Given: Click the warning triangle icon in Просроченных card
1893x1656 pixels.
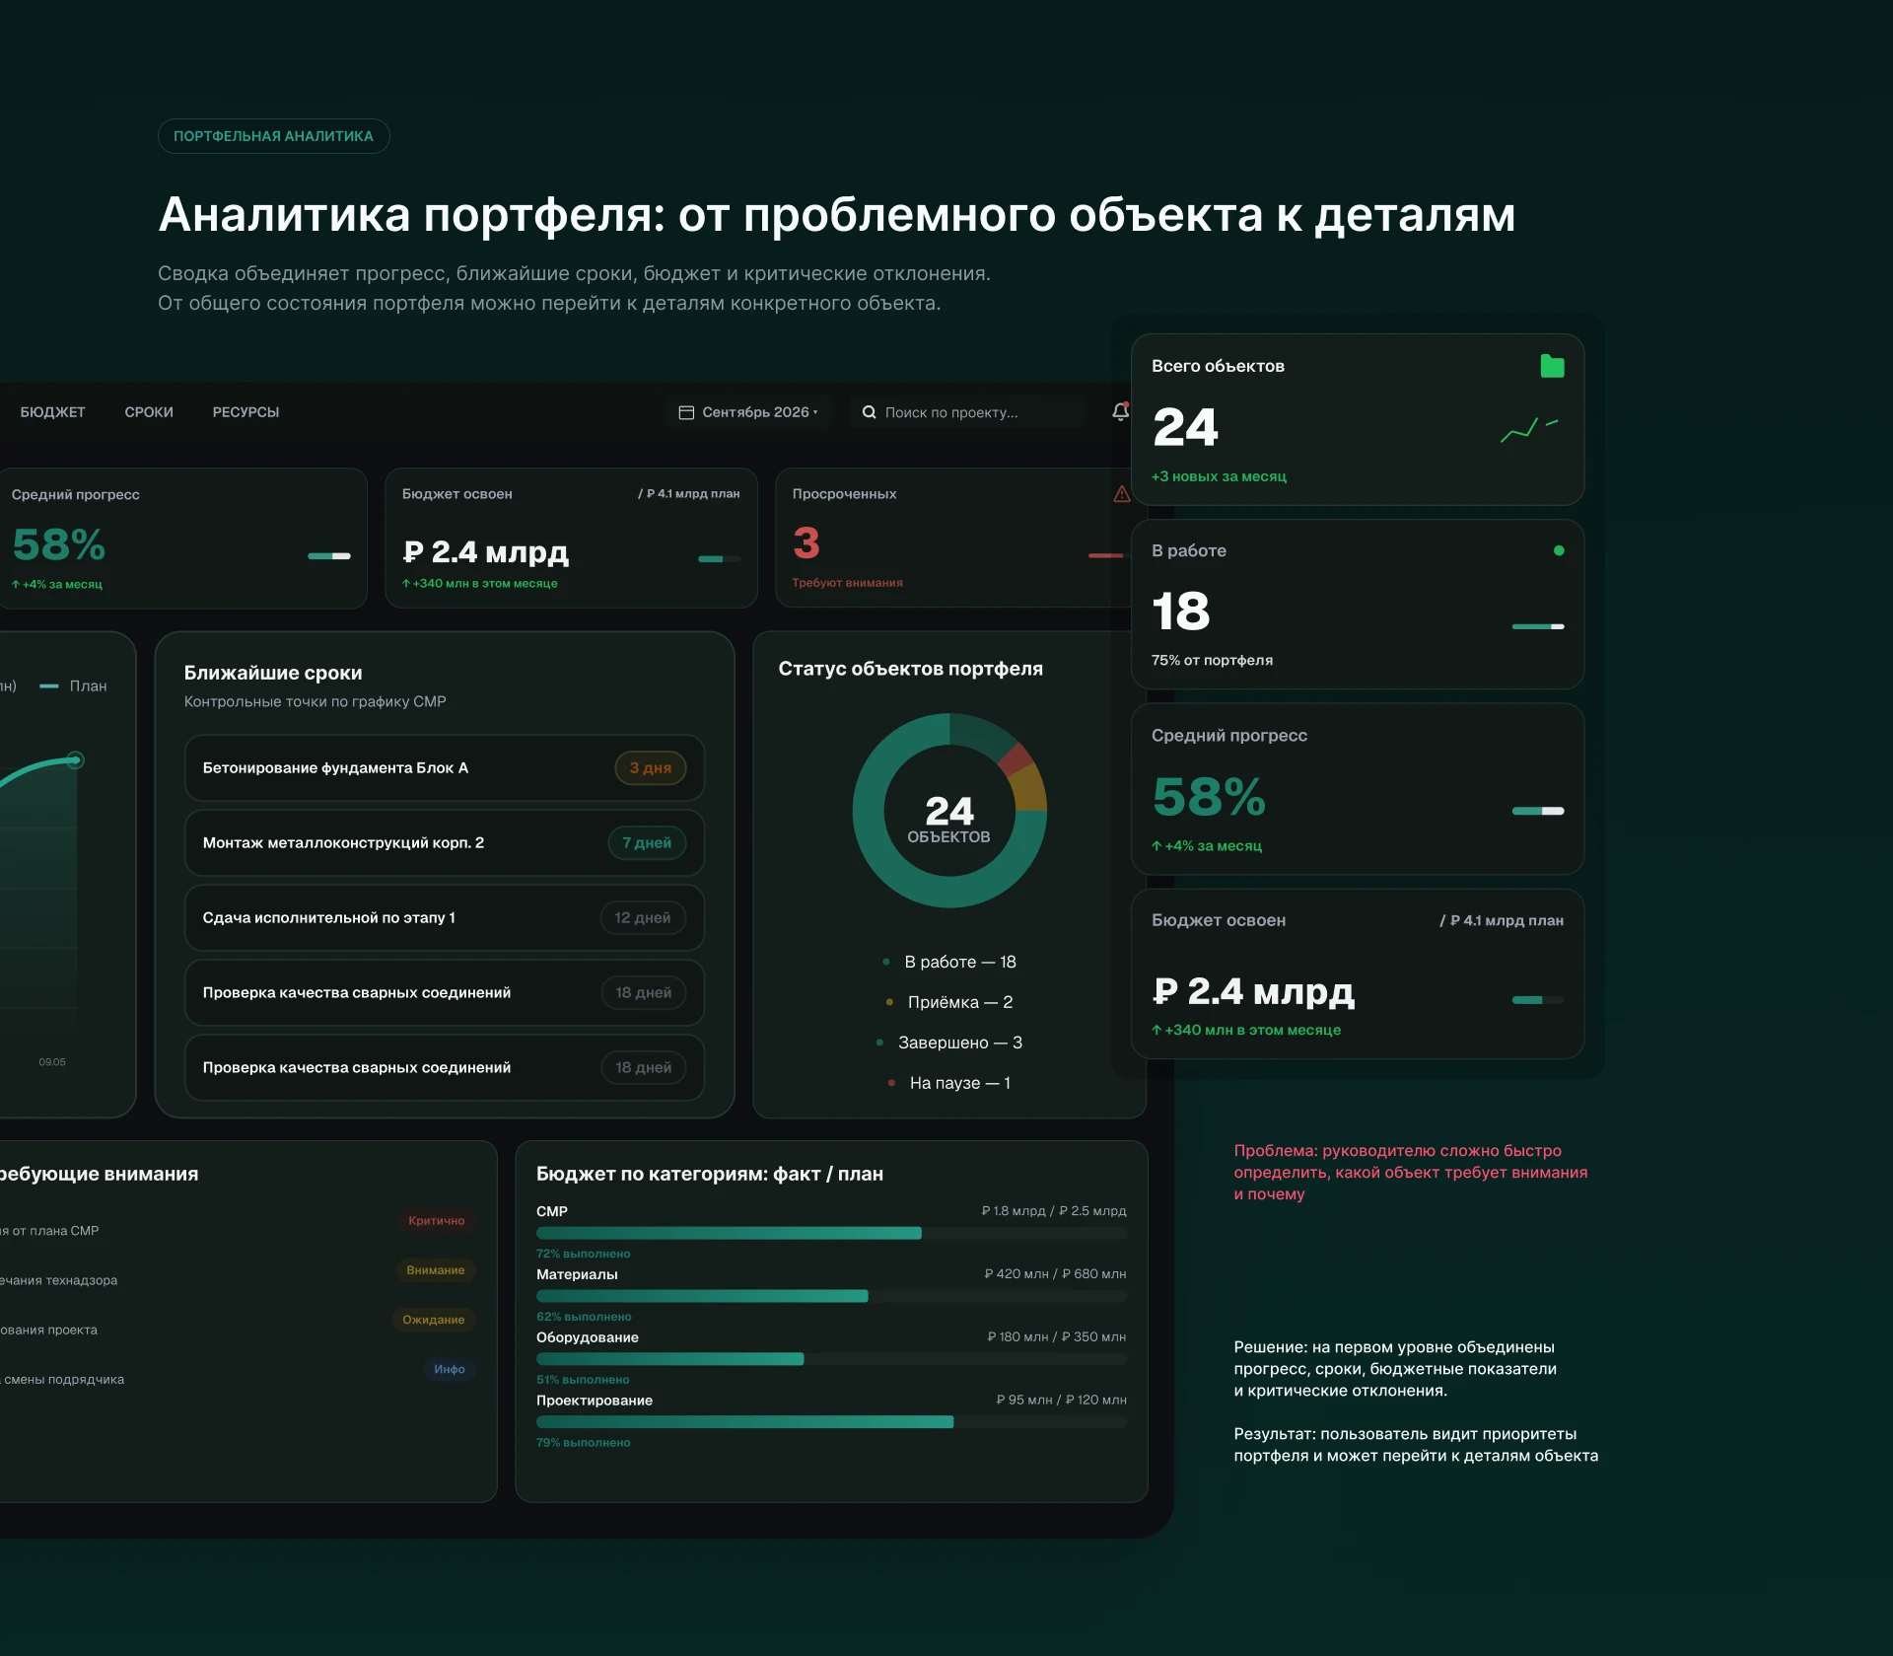Looking at the screenshot, I should 1121,494.
